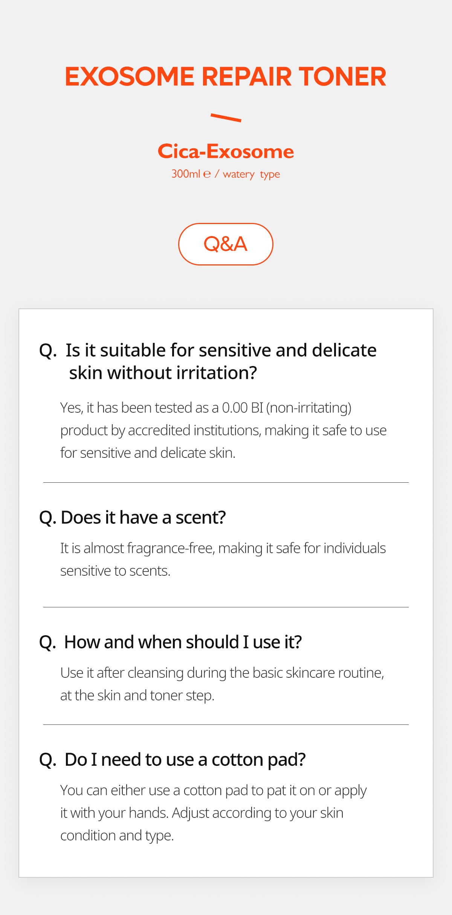This screenshot has width=452, height=915.
Task: Click the EXOSOME REPAIR TONER heading
Action: click(x=225, y=76)
